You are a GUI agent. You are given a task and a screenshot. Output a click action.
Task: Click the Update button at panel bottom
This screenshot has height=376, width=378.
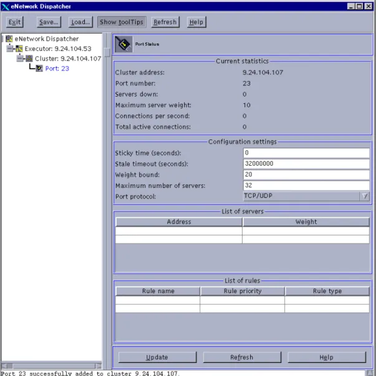pyautogui.click(x=157, y=357)
